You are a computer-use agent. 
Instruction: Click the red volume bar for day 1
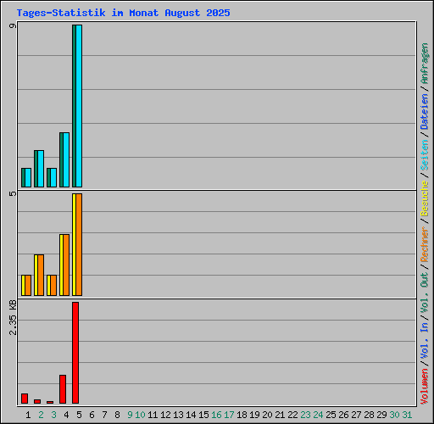25,399
